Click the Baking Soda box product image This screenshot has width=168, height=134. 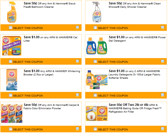pos(102,113)
